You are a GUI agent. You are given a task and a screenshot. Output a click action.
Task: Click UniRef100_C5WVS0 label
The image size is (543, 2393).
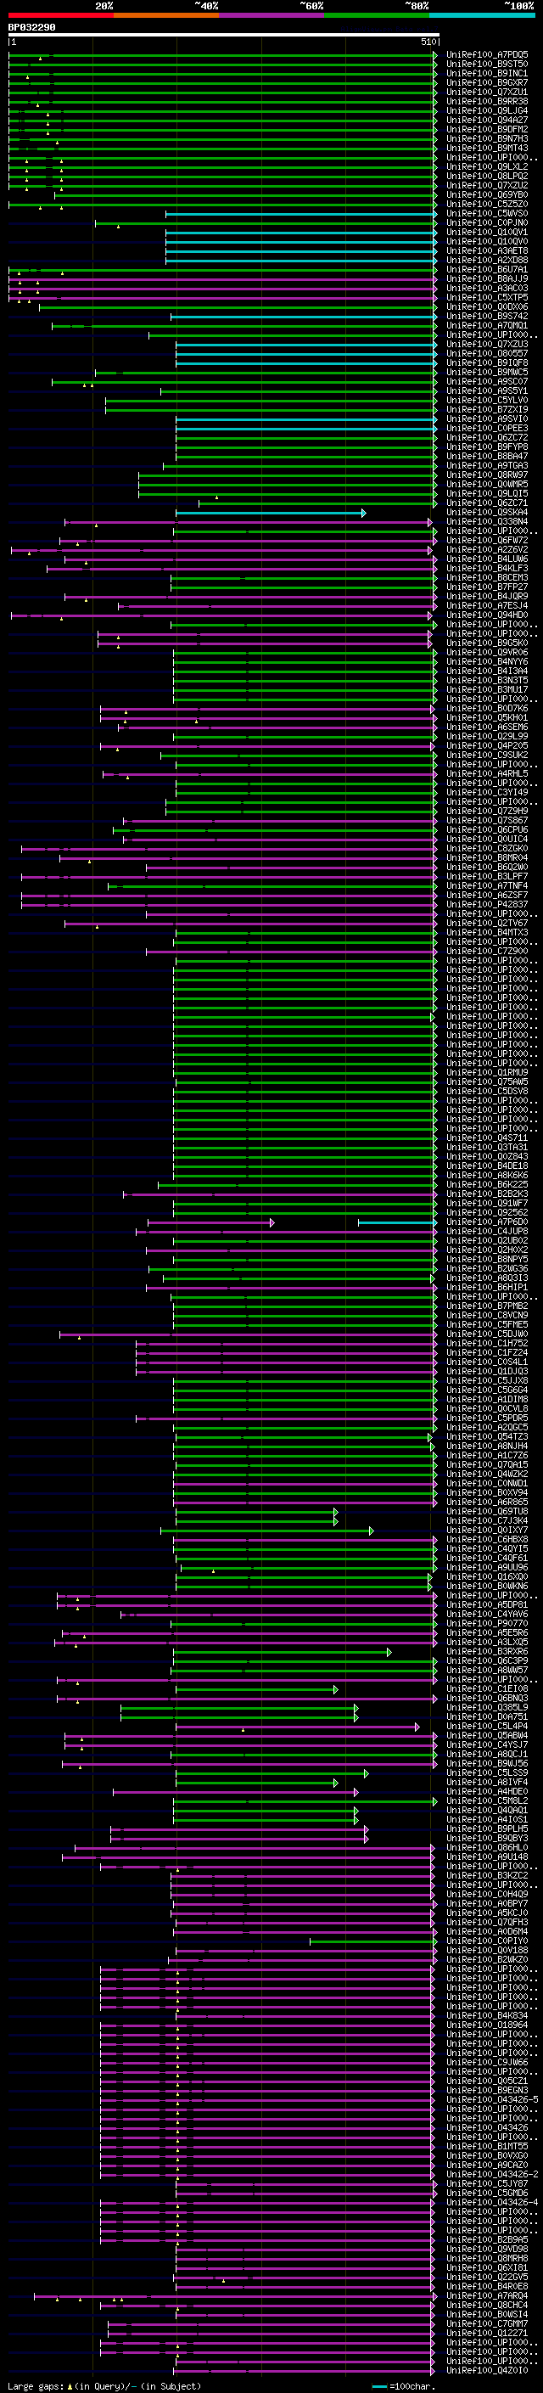[487, 214]
